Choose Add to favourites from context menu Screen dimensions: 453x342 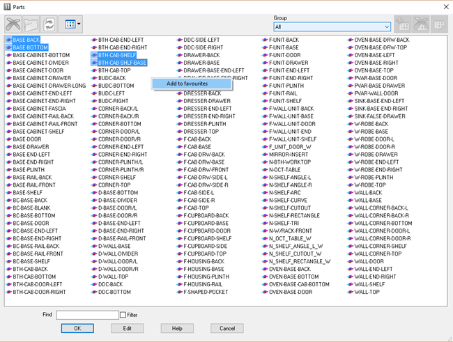point(187,84)
